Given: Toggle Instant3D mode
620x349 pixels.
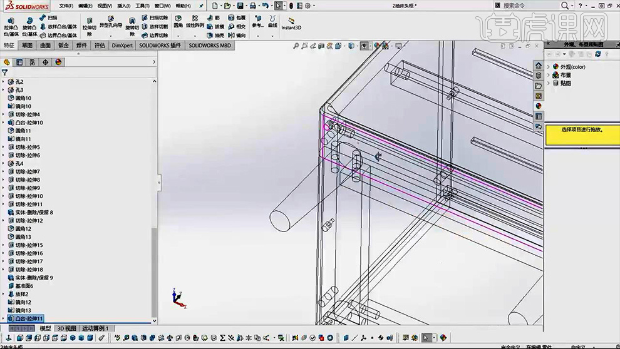Looking at the screenshot, I should [x=291, y=23].
